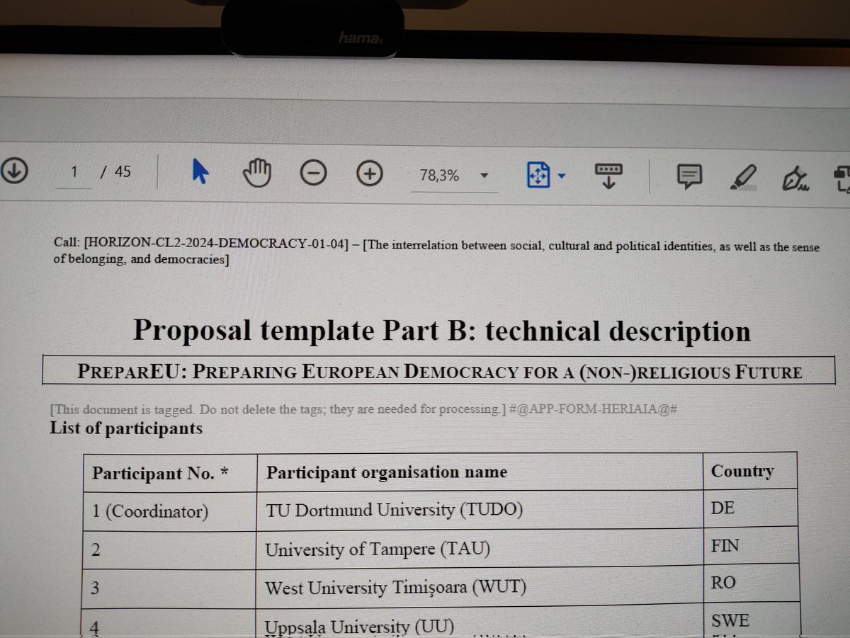Expand the caret next to the page-fit icon
Image resolution: width=850 pixels, height=638 pixels.
coord(562,174)
